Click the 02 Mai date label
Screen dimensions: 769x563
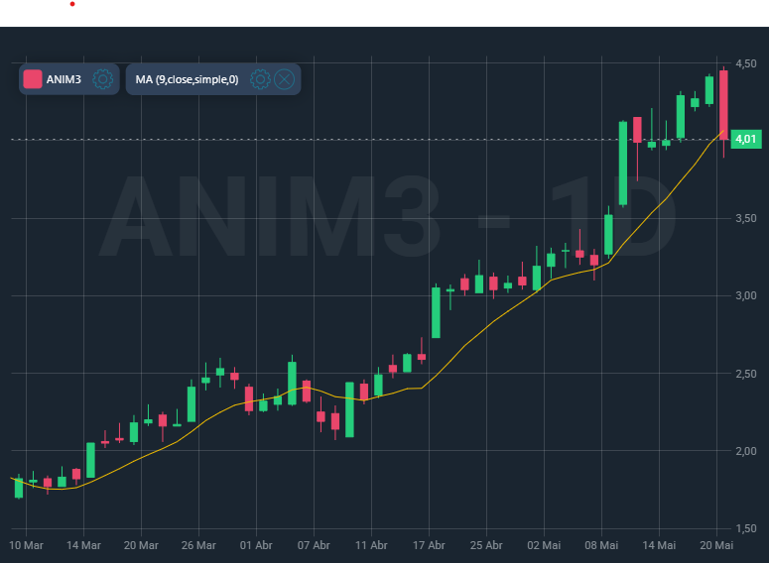coord(544,545)
